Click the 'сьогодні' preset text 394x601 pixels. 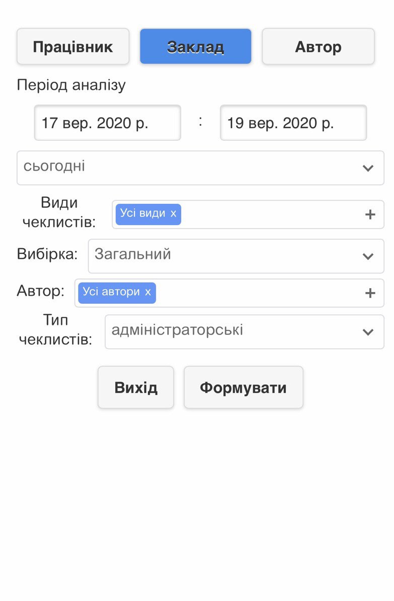click(x=54, y=166)
